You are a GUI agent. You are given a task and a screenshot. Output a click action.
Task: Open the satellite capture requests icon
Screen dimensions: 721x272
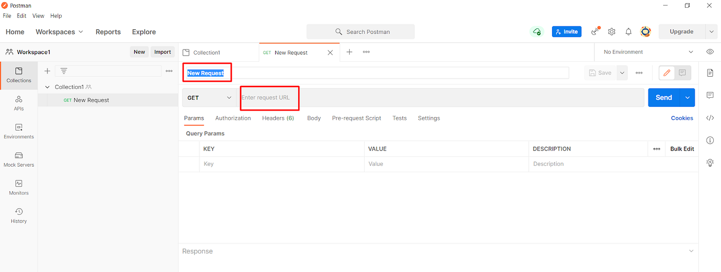(x=595, y=31)
